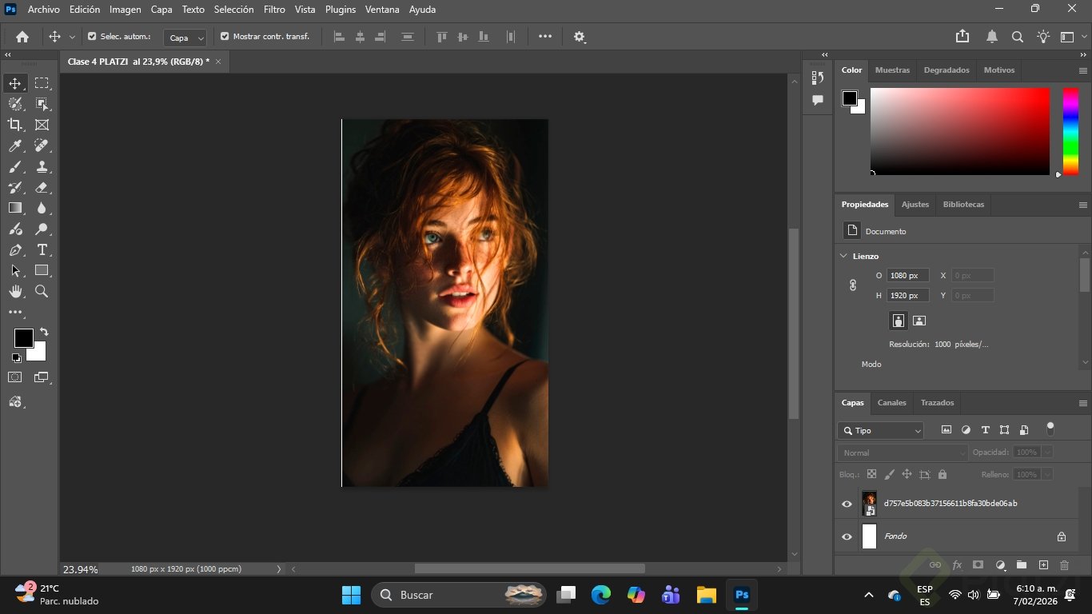Create a new layer icon
The image size is (1092, 614).
(1043, 565)
